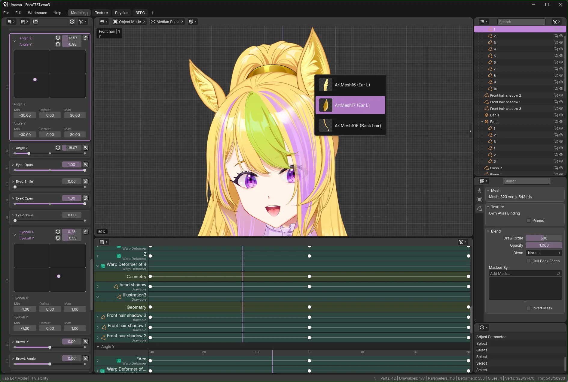Screen dimensions: 568x382
Task: Enable the Pinned checkbox
Action: [529, 221]
